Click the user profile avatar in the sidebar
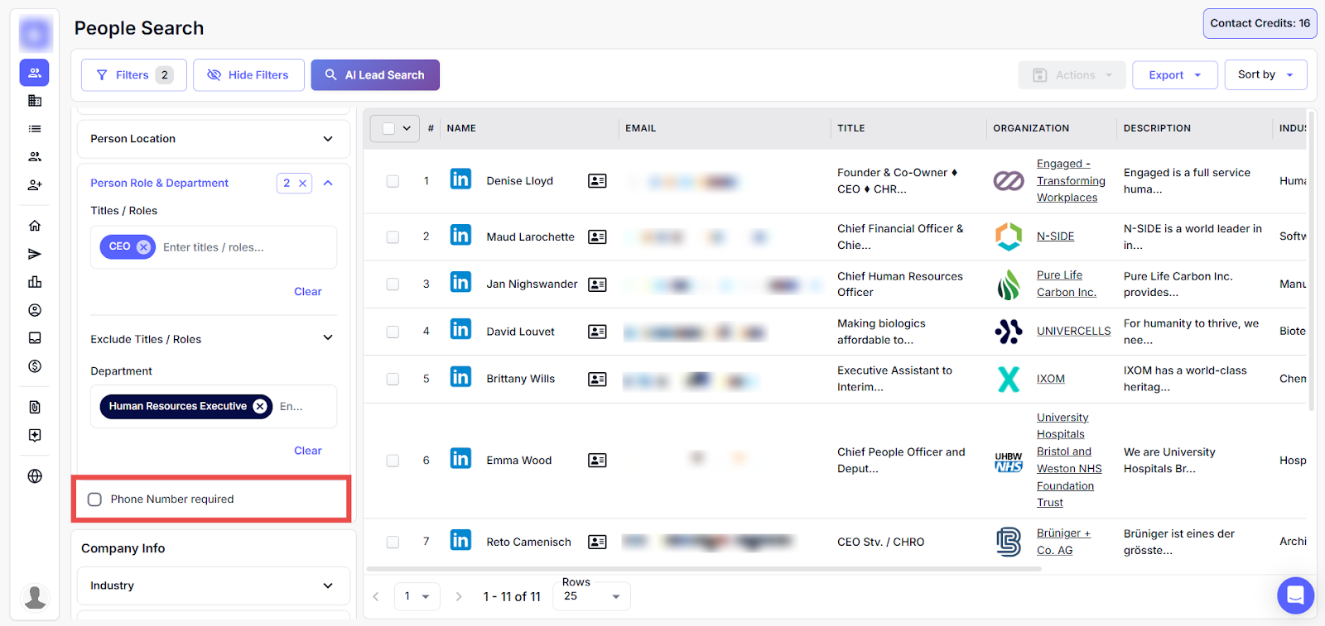The image size is (1325, 626). (x=35, y=596)
